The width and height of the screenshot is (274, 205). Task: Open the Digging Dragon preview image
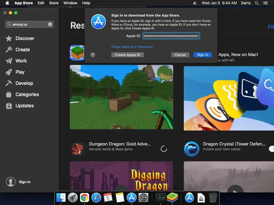pyautogui.click(x=121, y=176)
